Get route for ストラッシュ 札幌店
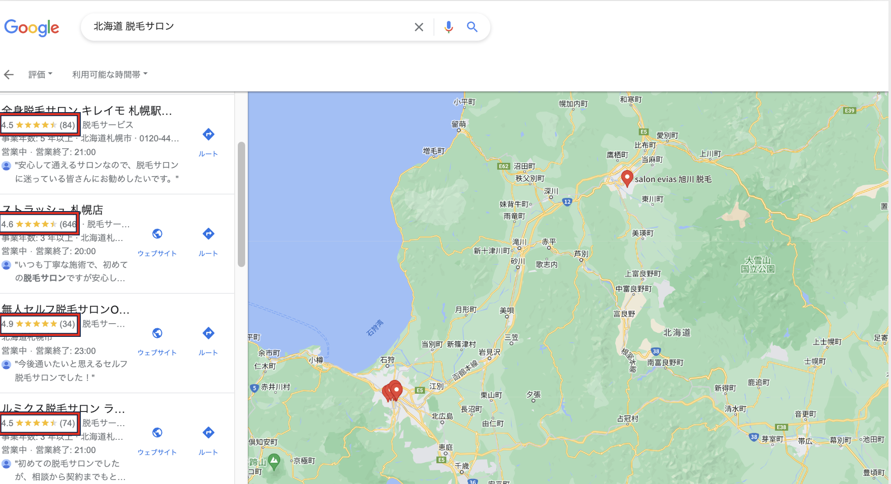This screenshot has width=891, height=484. pyautogui.click(x=208, y=242)
